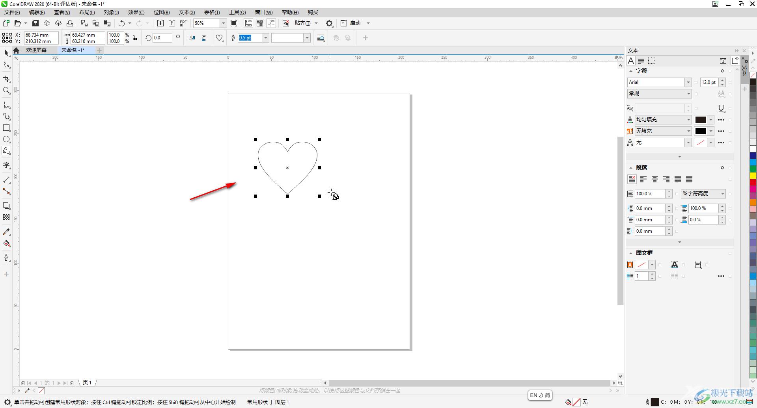The height and width of the screenshot is (408, 757).
Task: Select the 页 1 page tab
Action: click(x=87, y=382)
